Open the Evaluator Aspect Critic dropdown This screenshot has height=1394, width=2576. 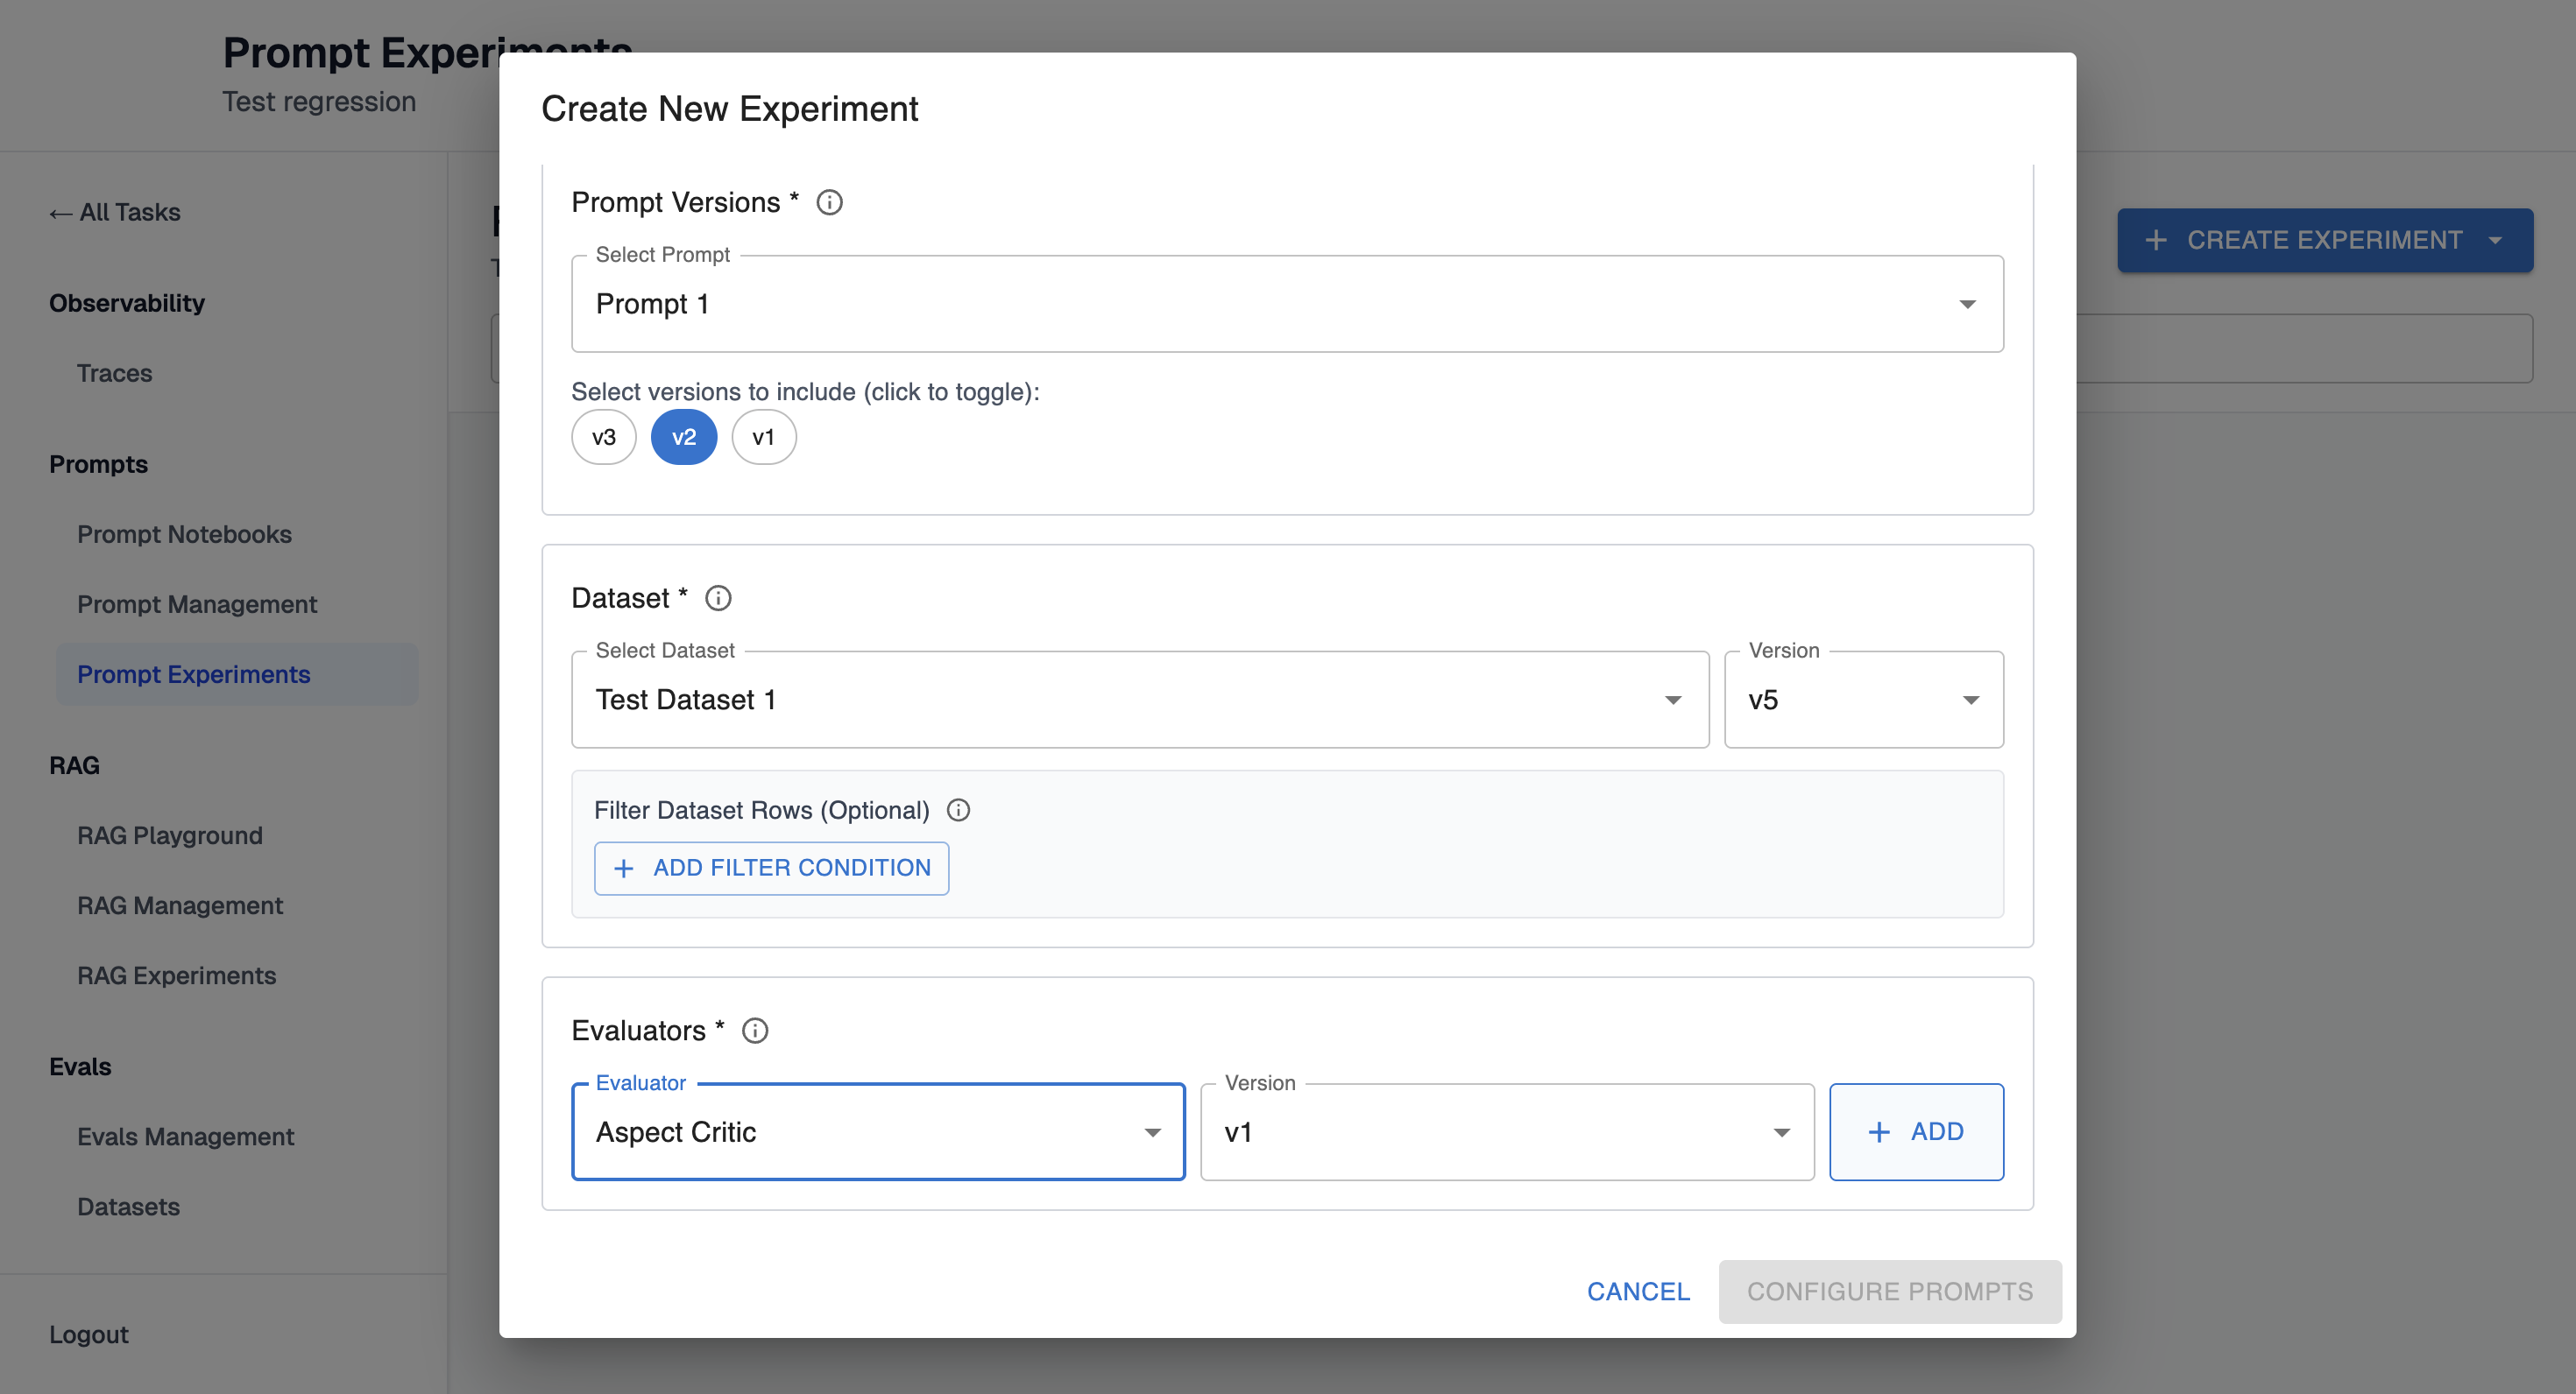pos(877,1132)
